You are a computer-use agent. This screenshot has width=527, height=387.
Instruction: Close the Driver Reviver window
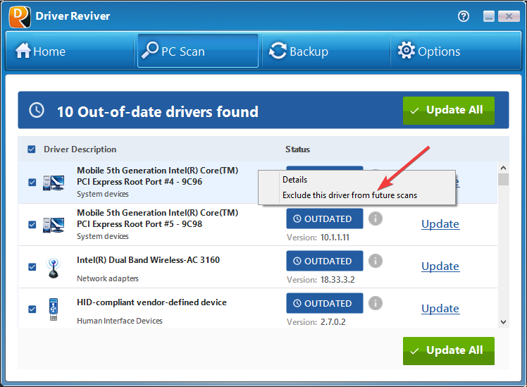509,16
